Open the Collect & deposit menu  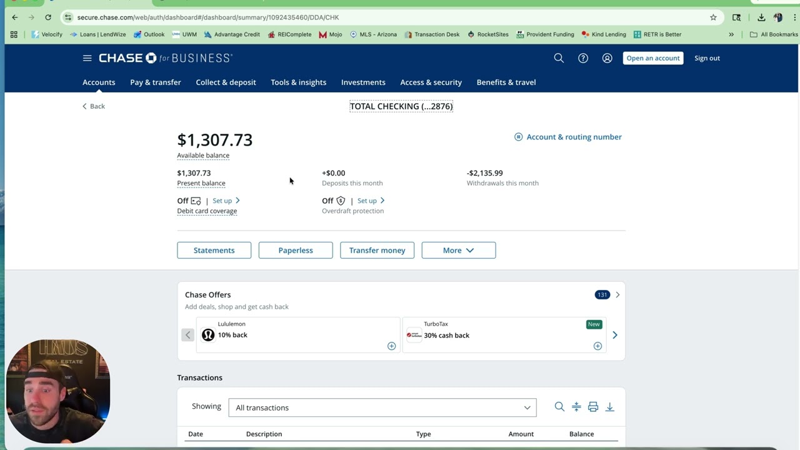coord(226,82)
